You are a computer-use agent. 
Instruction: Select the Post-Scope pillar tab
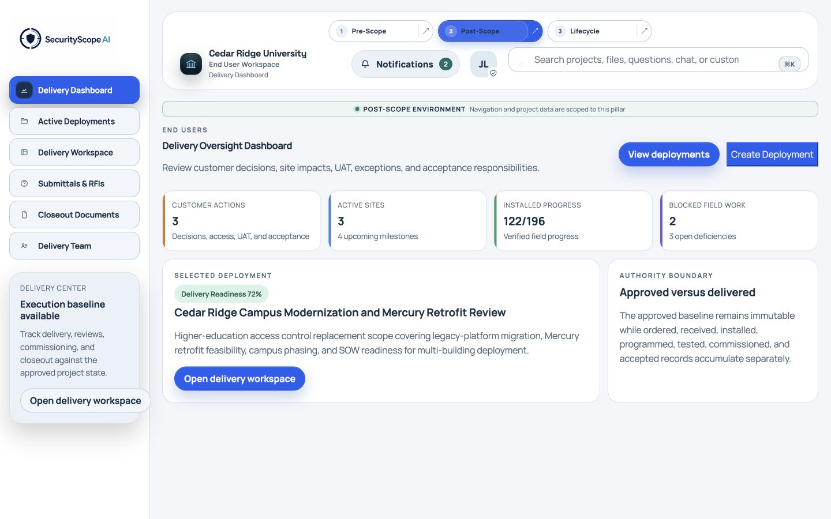[484, 31]
